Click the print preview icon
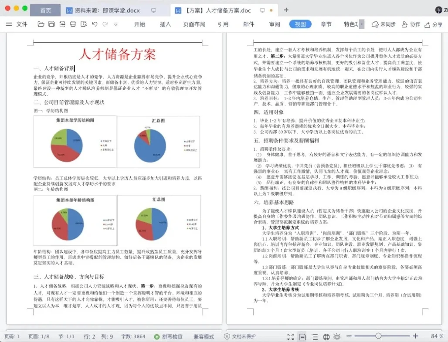 (84, 24)
